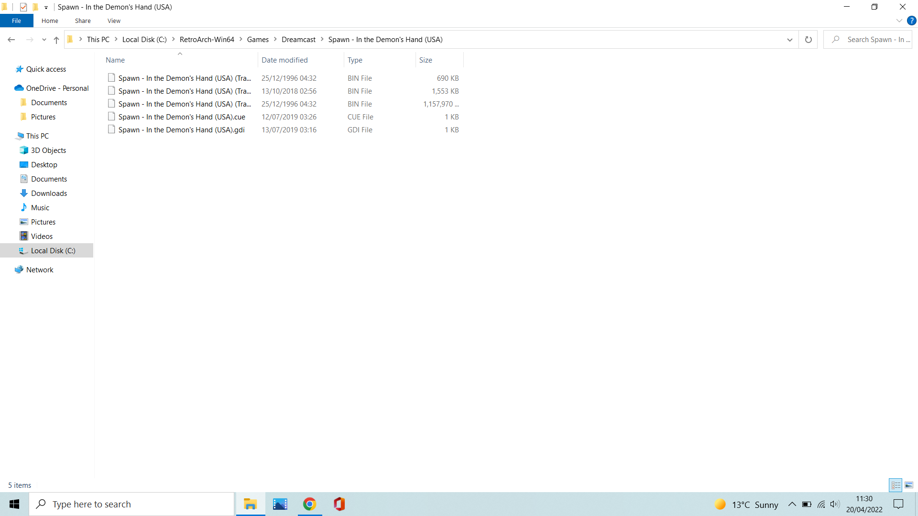Click taskbar search box
918x516 pixels.
132,504
